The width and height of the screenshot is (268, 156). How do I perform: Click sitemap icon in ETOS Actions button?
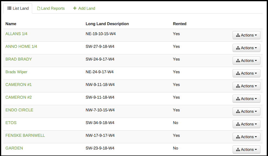pos(238,124)
